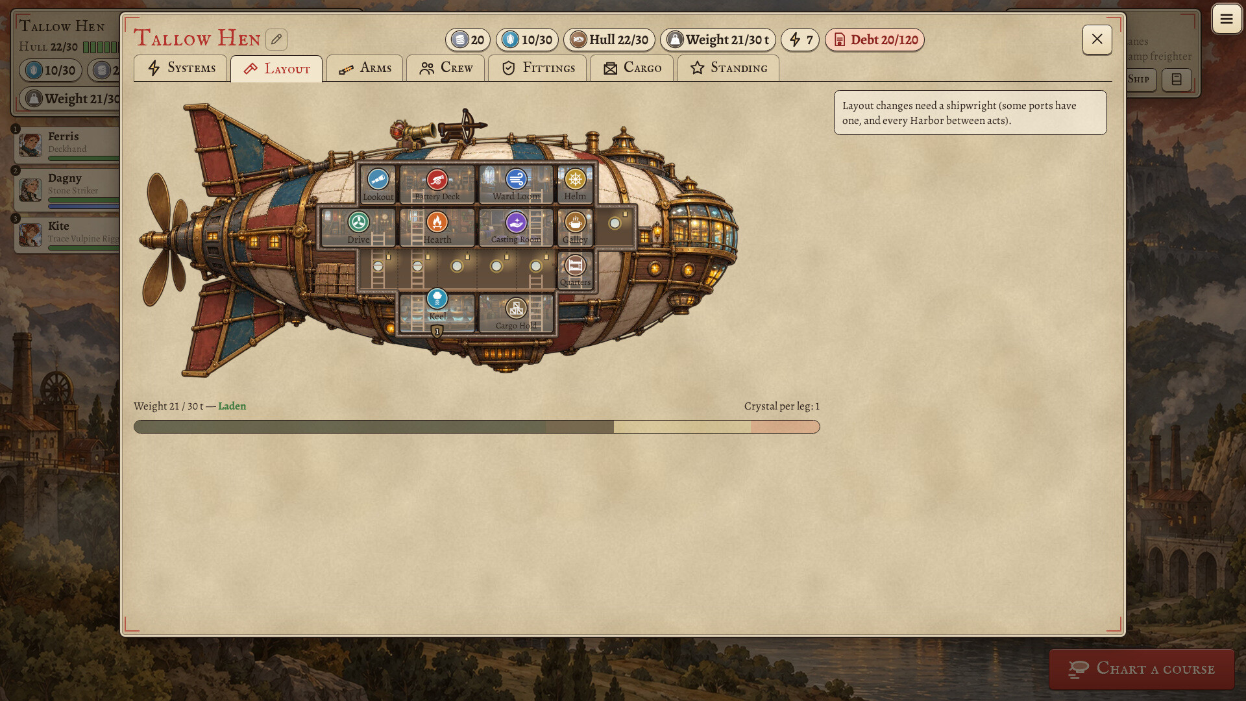Click the Debt 20/120 indicator
The height and width of the screenshot is (701, 1246).
click(875, 40)
